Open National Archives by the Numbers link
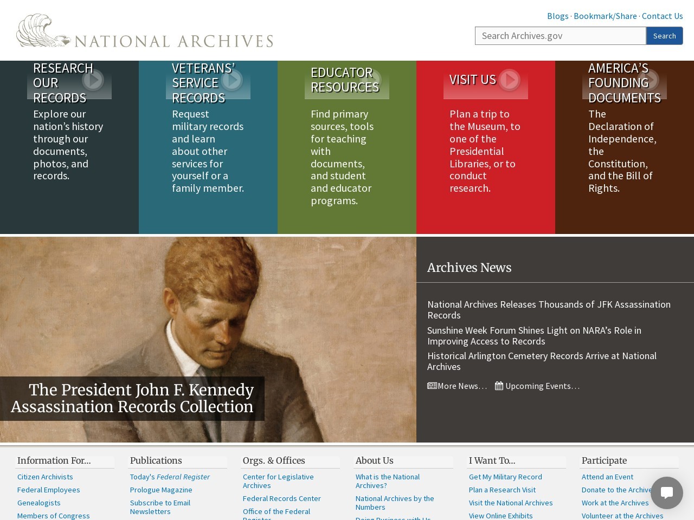694x520 pixels. pyautogui.click(x=395, y=503)
